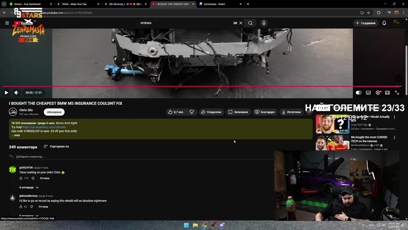This screenshot has height=230, width=408.
Task: Subscribe with the Абониране button
Action: (x=54, y=112)
